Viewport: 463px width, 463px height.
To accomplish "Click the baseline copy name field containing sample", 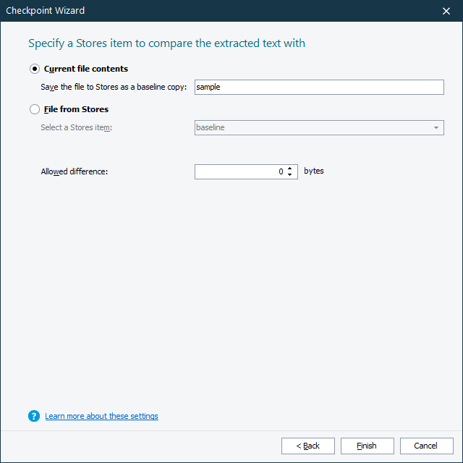I will click(x=318, y=87).
